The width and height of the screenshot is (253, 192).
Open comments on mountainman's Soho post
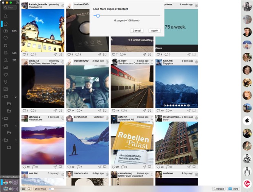168,167
